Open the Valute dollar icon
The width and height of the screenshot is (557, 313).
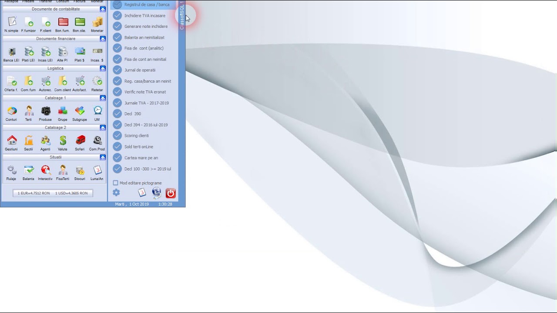(63, 140)
